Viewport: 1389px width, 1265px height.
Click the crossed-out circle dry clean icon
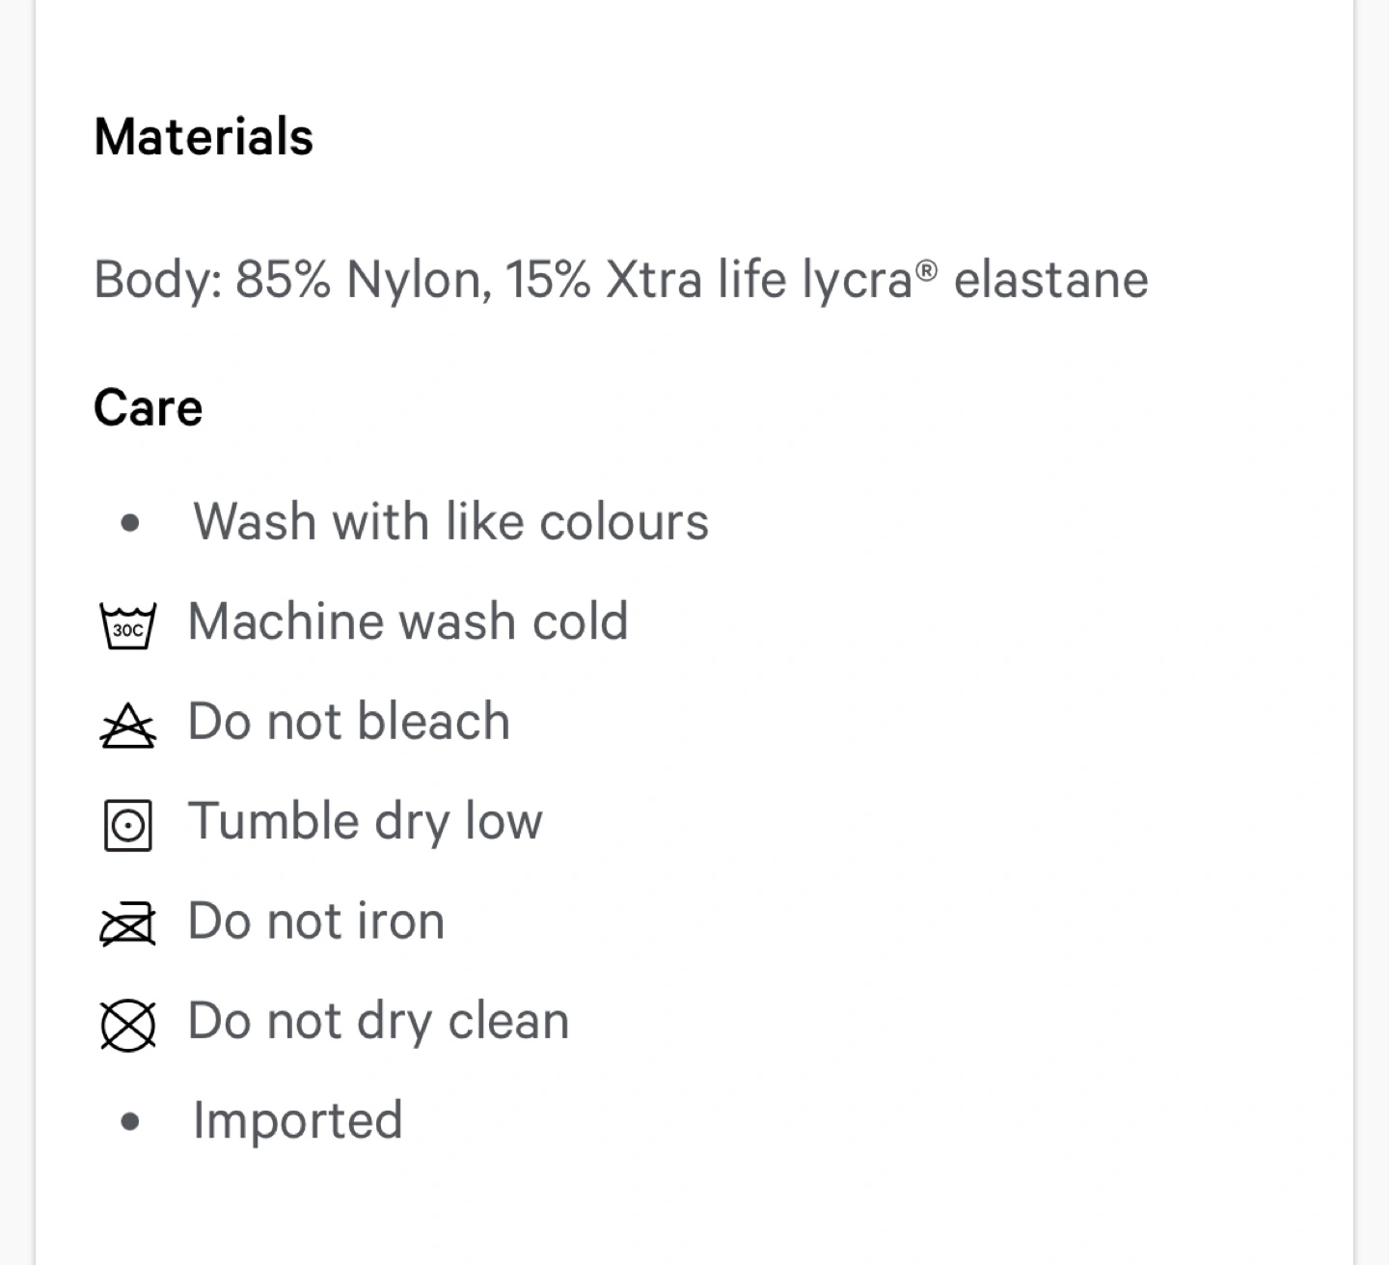(127, 1024)
